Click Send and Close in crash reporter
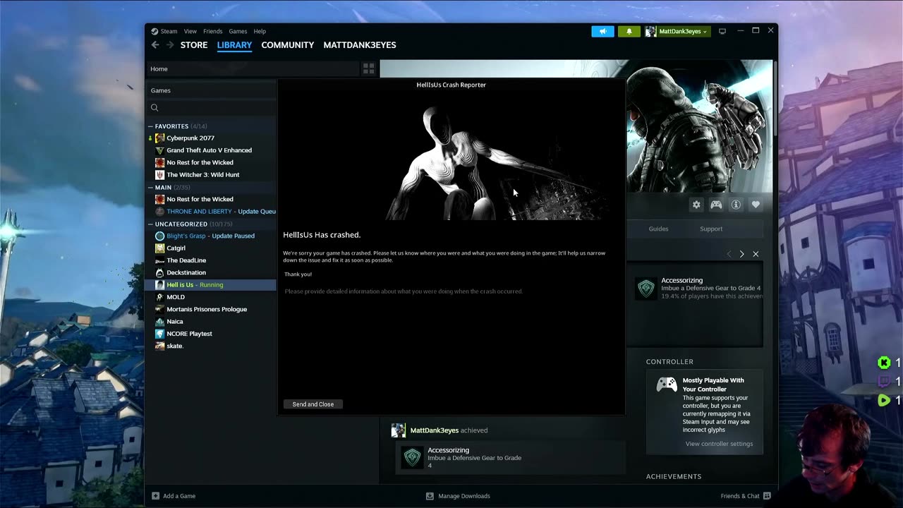The height and width of the screenshot is (508, 903). [313, 404]
